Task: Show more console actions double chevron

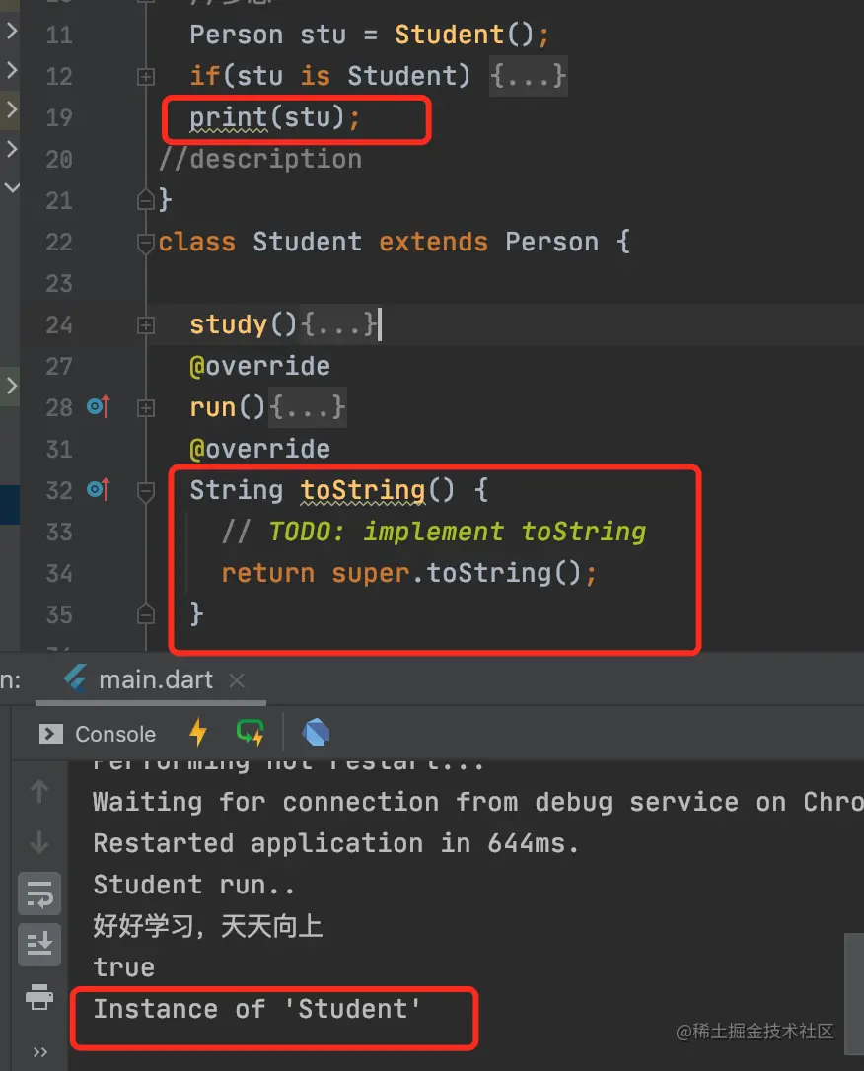Action: 40,1052
